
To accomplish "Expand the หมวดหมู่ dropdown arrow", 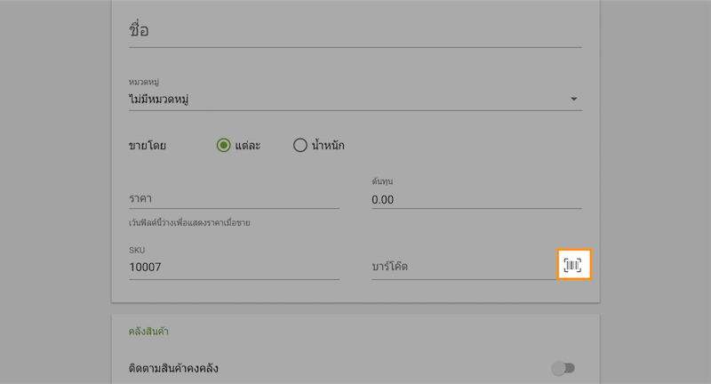I will (x=573, y=99).
